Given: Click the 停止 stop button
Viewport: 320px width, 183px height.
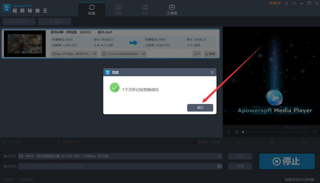Looking at the screenshot, I should (x=287, y=161).
